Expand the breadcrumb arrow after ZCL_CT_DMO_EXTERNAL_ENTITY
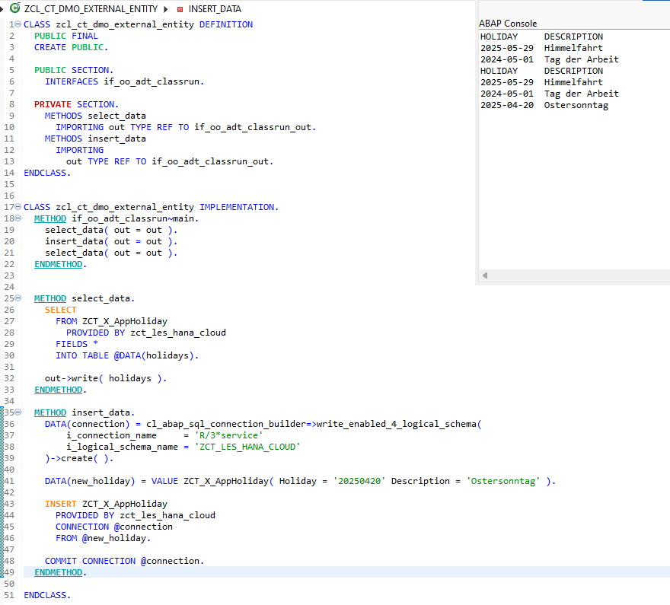 click(166, 9)
